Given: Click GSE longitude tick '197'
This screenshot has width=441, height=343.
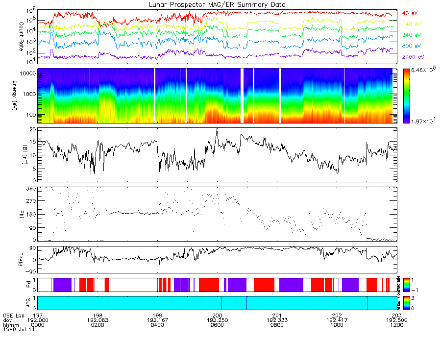Looking at the screenshot, I should click(x=38, y=316).
